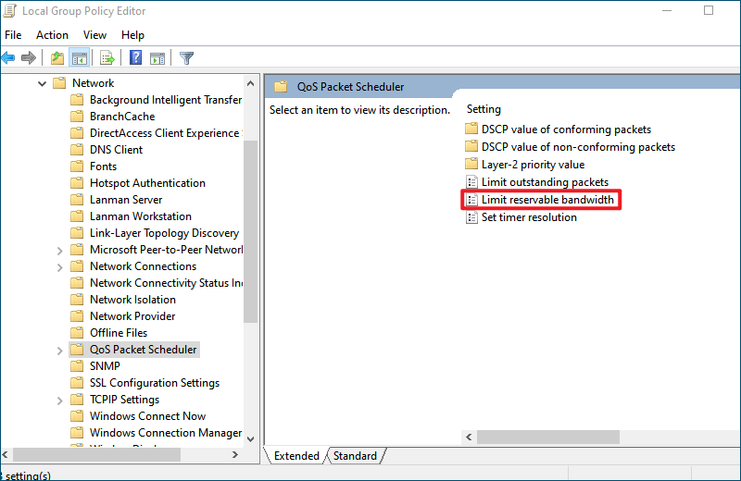
Task: Click tree pane vertical scrollbar up arrow
Action: pyautogui.click(x=250, y=83)
